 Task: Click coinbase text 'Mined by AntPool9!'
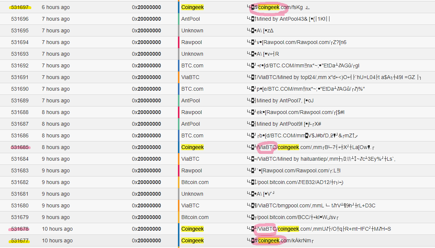click(280, 124)
